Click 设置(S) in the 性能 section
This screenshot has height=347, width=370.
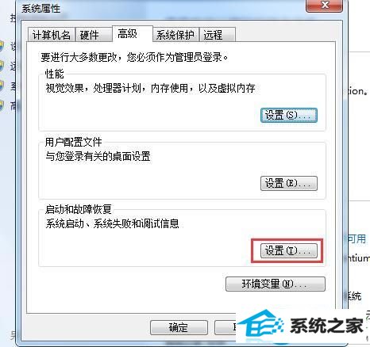(x=289, y=115)
